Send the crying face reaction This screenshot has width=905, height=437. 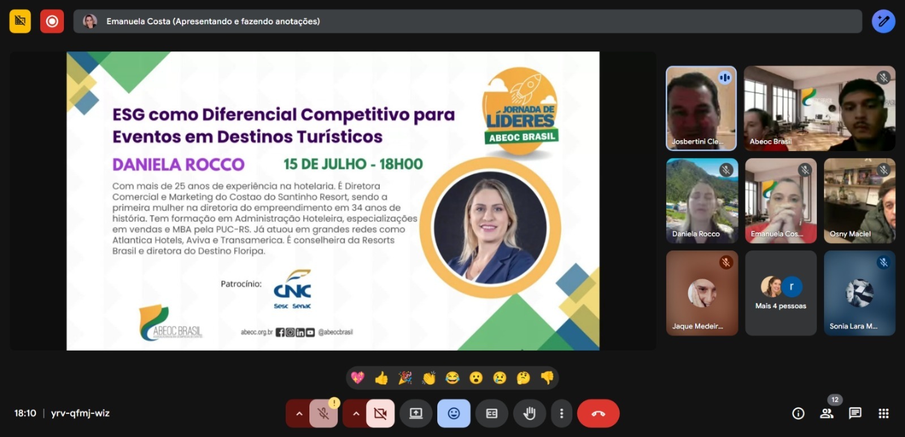[x=499, y=378]
